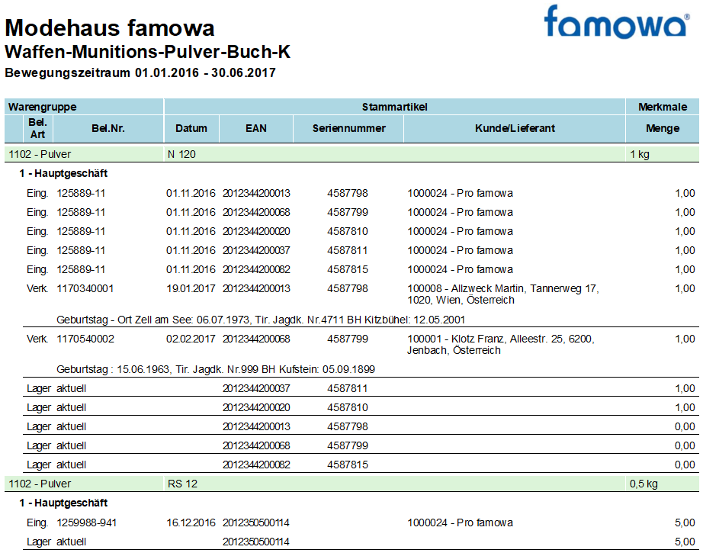Click the 1 - Hauptgeschäft heading under RS 12

pyautogui.click(x=63, y=503)
